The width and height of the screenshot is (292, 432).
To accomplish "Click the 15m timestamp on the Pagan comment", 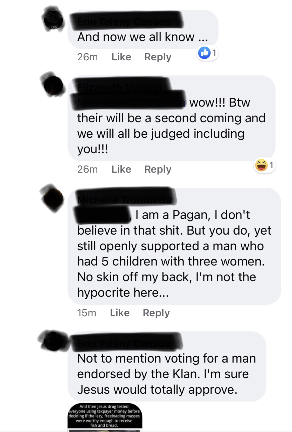I will [x=87, y=313].
